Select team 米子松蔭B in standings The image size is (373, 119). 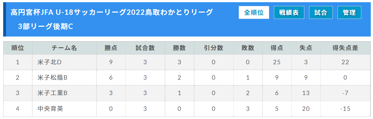point(53,77)
